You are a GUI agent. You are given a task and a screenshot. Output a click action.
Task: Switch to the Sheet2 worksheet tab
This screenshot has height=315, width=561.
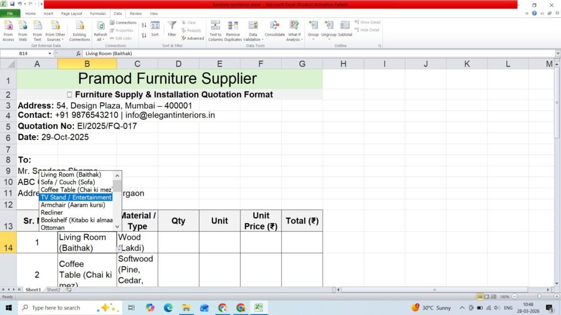(53, 290)
